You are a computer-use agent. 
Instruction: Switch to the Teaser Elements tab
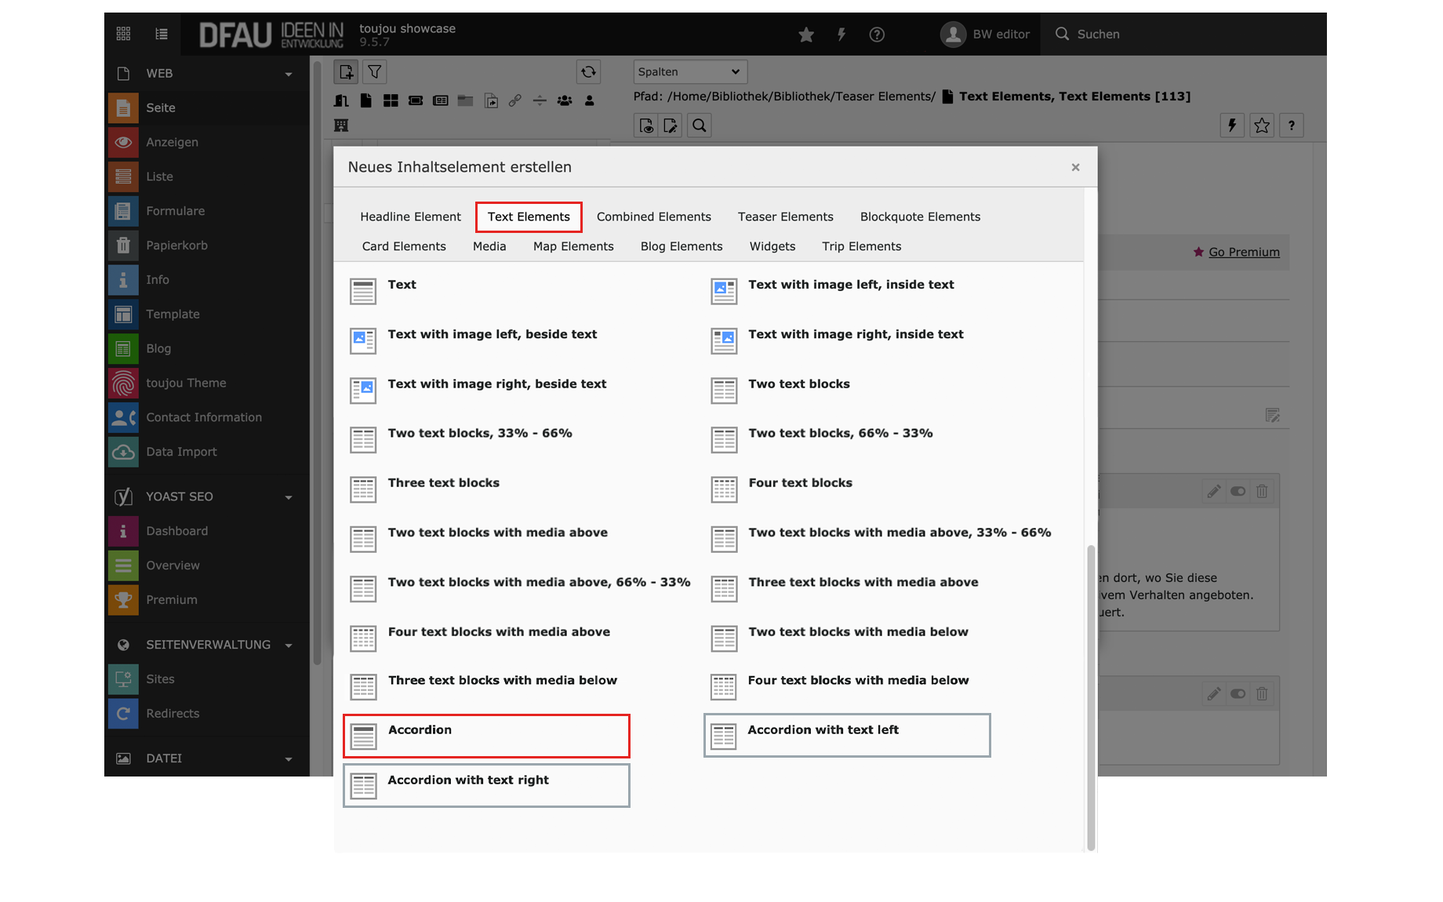tap(785, 217)
